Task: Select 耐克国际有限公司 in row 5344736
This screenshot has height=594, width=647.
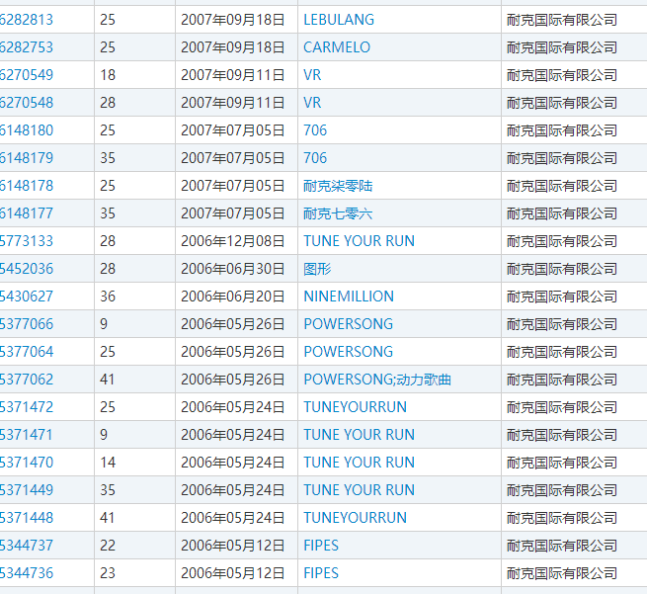Action: (x=562, y=573)
